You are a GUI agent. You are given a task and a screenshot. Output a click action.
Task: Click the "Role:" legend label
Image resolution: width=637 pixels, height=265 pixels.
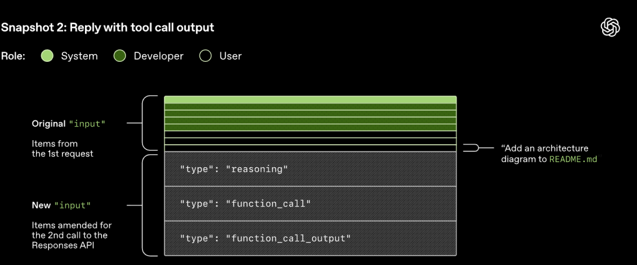coord(13,56)
